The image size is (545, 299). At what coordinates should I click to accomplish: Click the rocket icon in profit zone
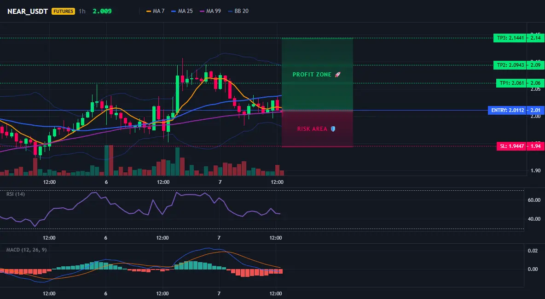tap(337, 75)
